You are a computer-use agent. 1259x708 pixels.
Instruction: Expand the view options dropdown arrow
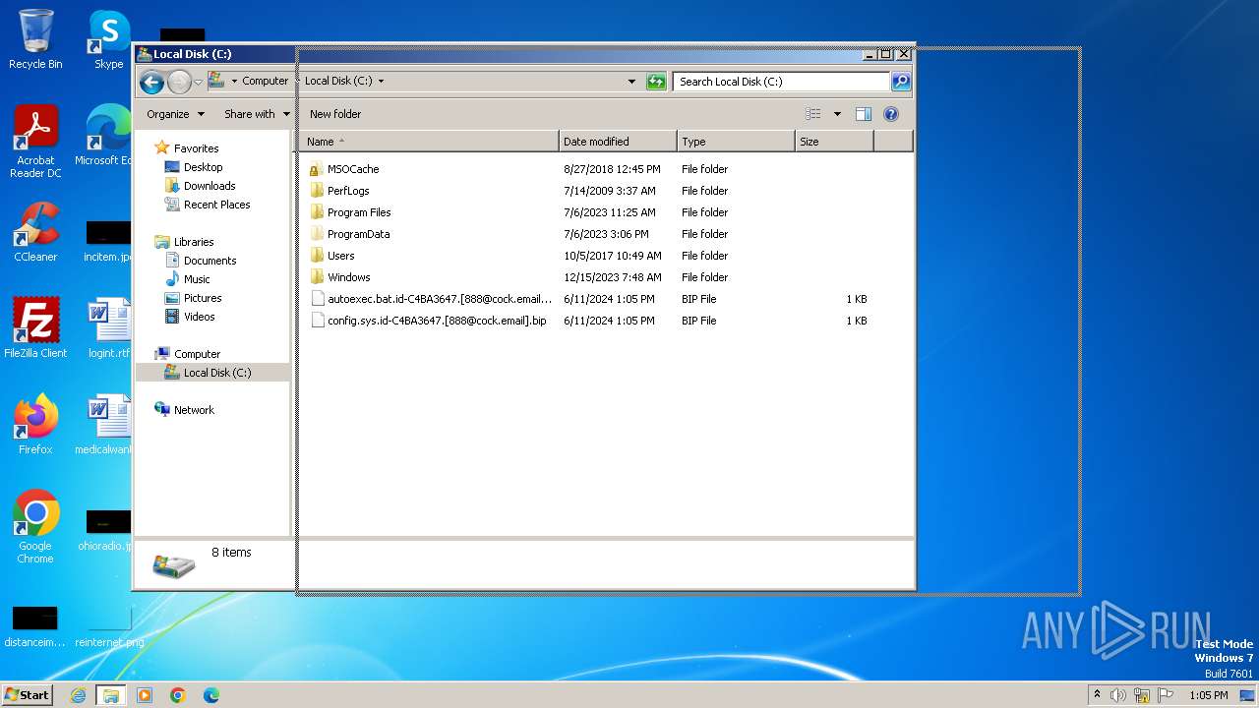point(837,114)
